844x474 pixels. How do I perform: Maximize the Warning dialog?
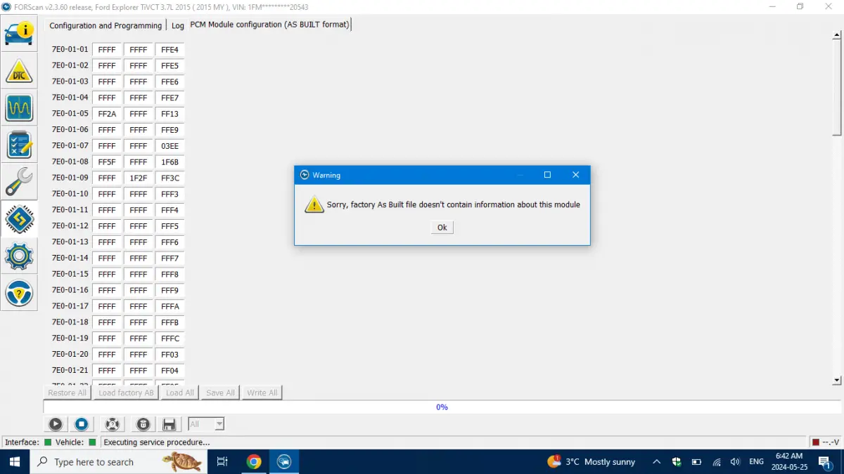(547, 175)
